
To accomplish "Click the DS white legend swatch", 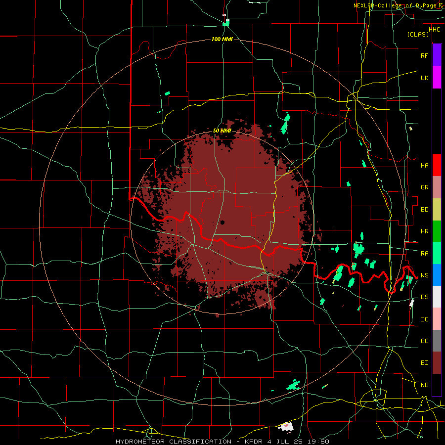I will tap(437, 297).
